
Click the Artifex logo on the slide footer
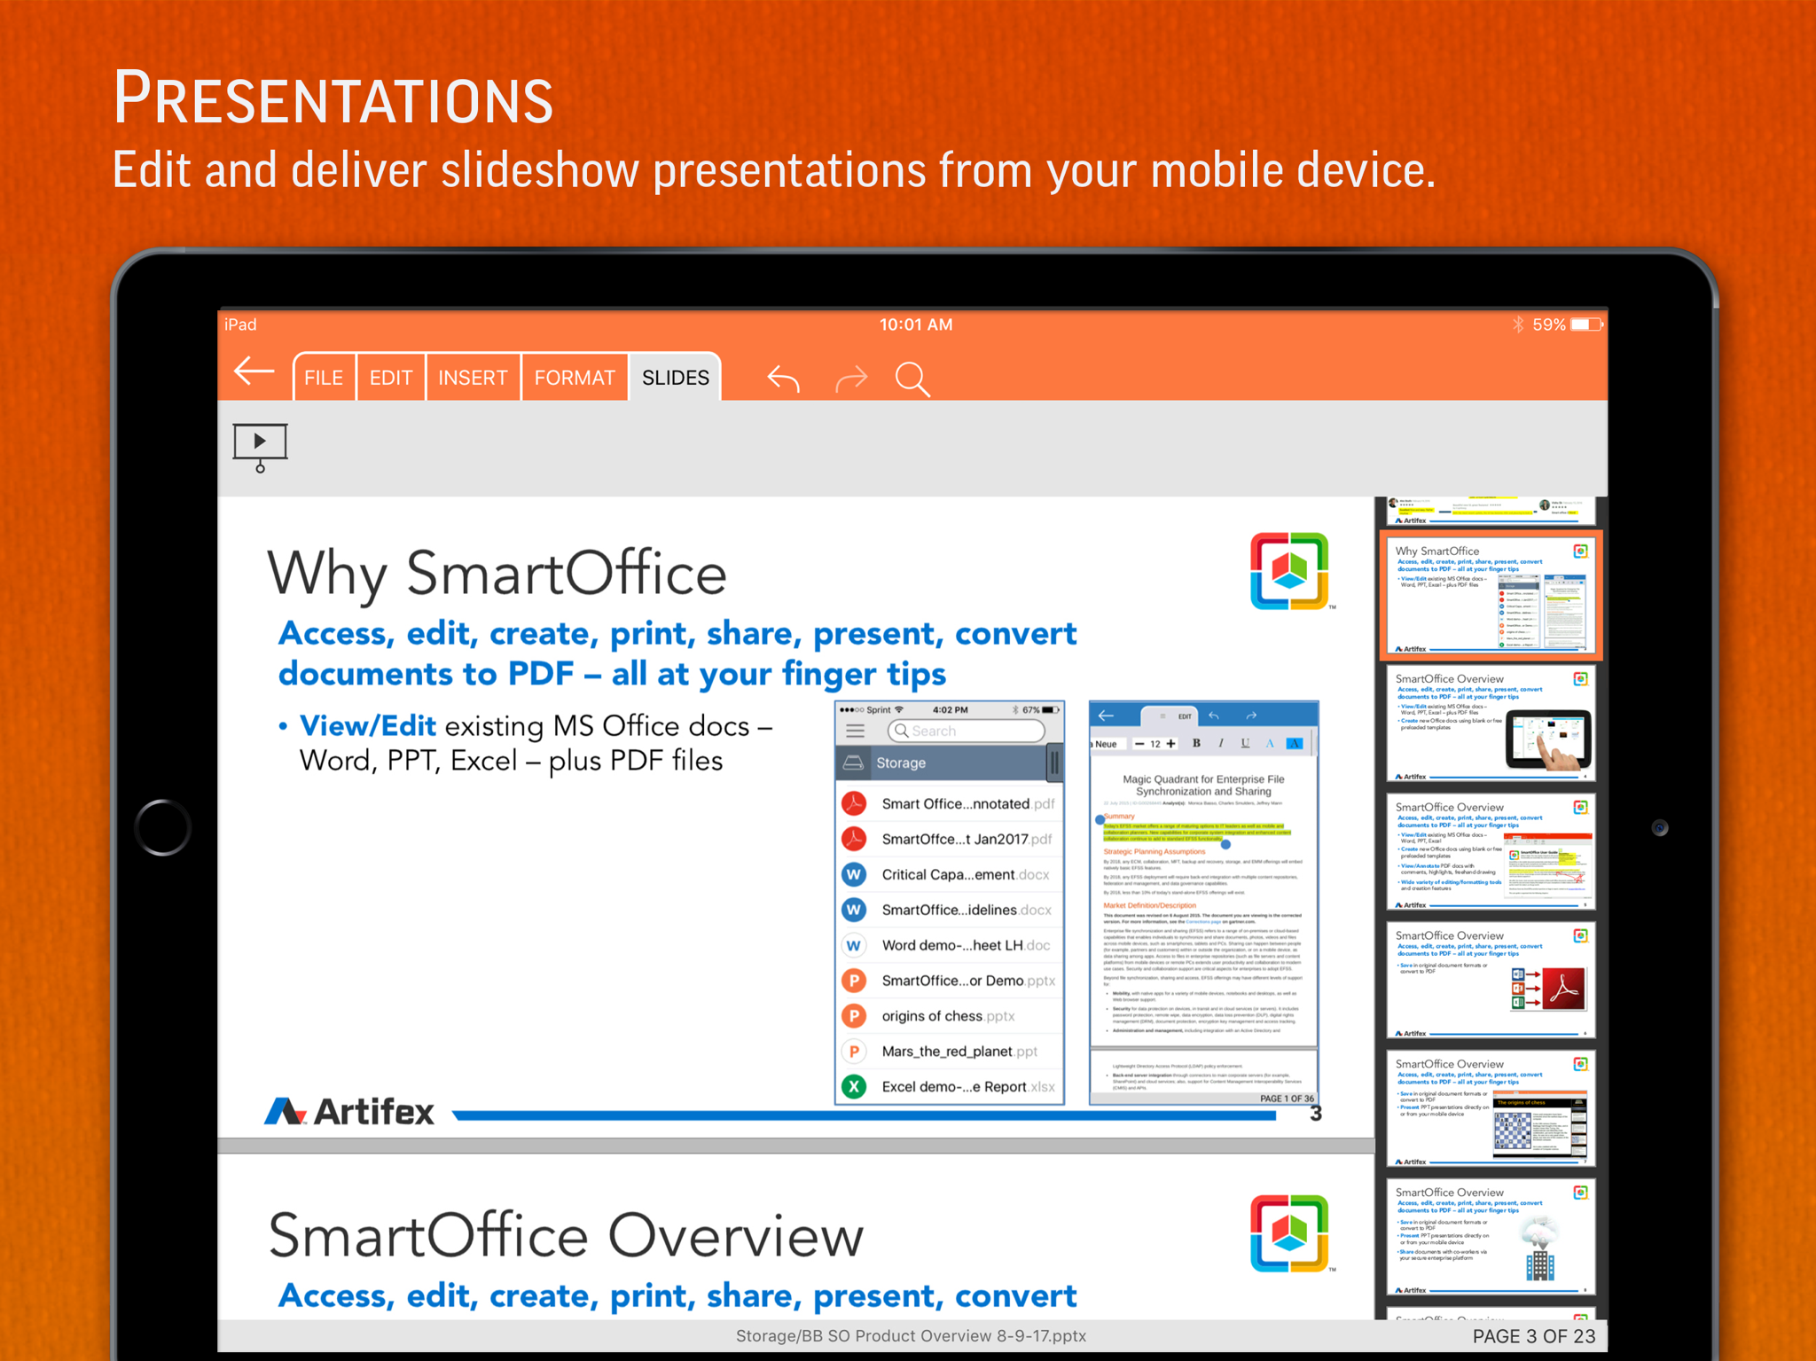[x=349, y=1112]
